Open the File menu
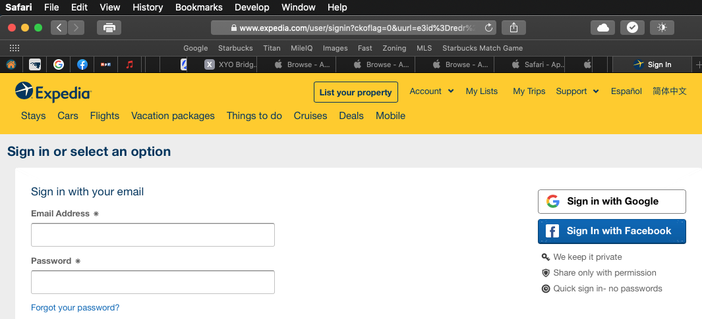This screenshot has width=702, height=319. 51,7
